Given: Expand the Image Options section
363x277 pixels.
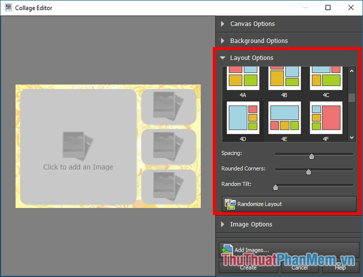Looking at the screenshot, I should 289,224.
